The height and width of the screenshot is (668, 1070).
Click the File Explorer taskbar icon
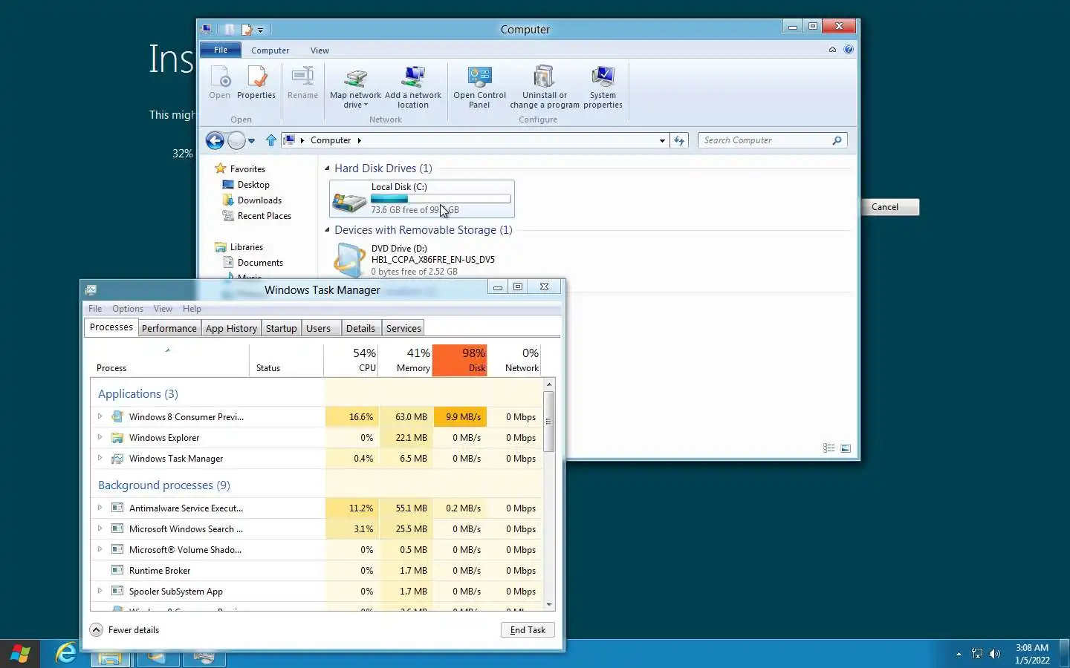(x=110, y=658)
